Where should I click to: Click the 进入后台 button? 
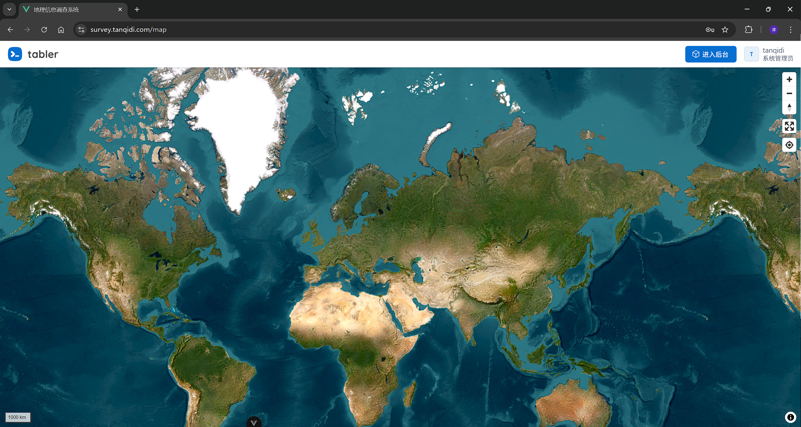coord(711,54)
